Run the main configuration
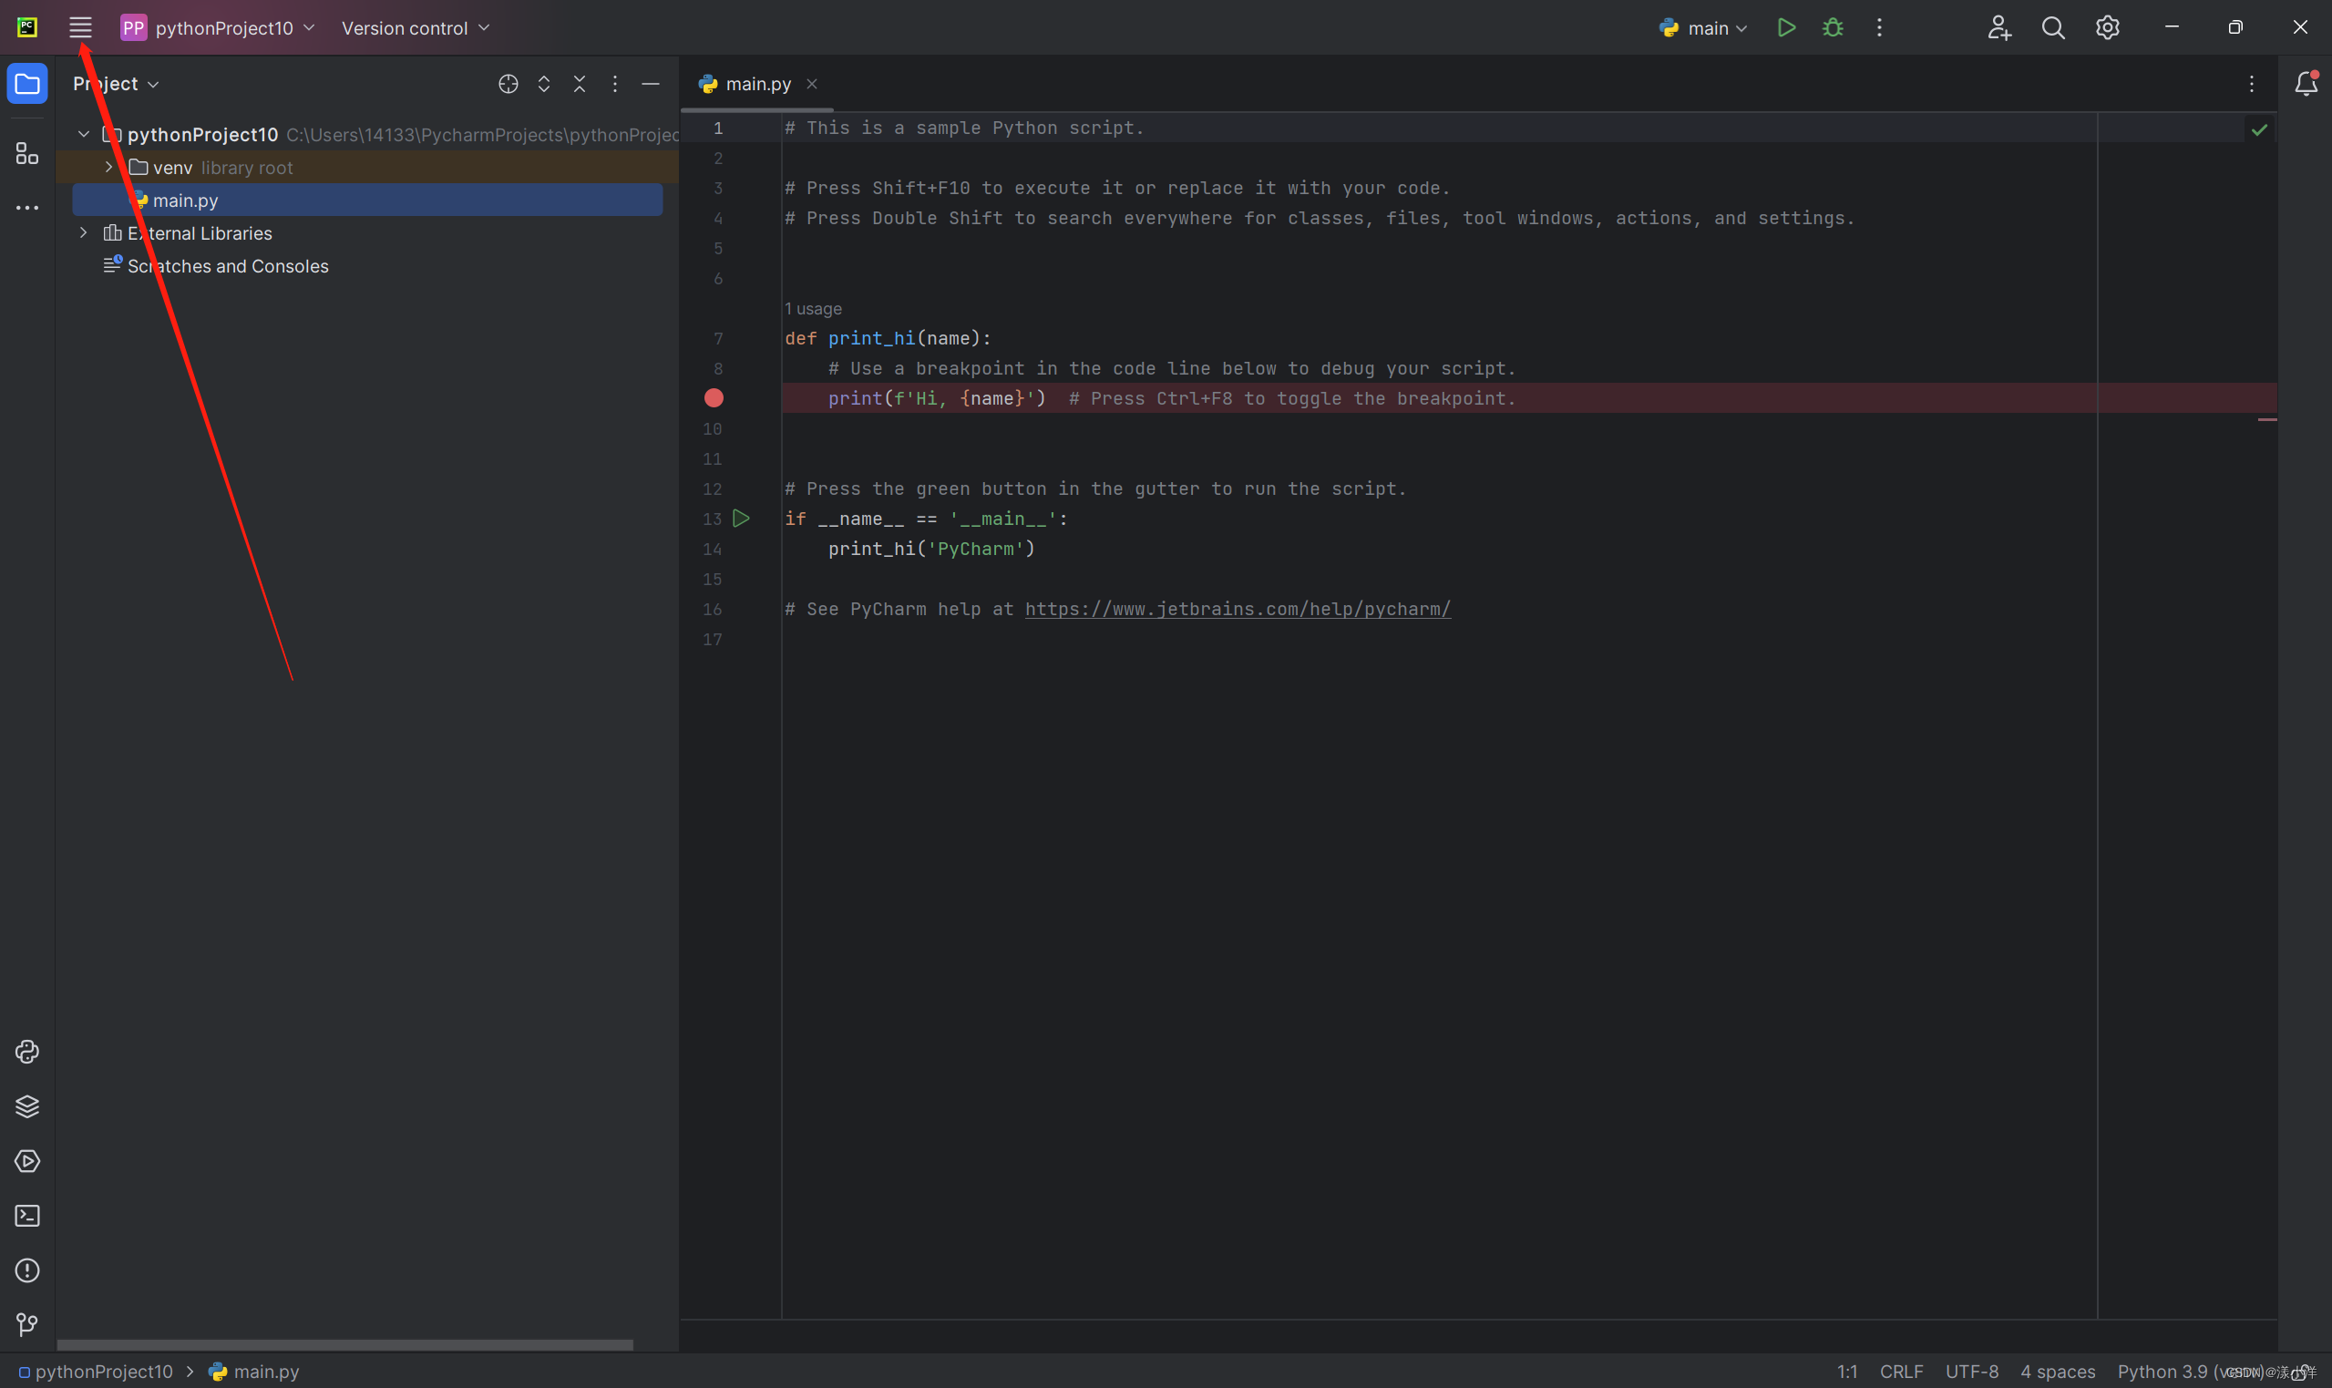Screen dimensions: 2332x1388 [x=1786, y=28]
